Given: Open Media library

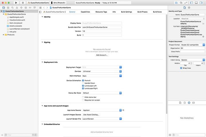Looking at the screenshot, I should (193, 103).
